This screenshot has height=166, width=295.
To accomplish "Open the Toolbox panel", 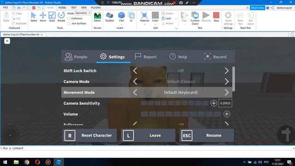I will [110, 17].
